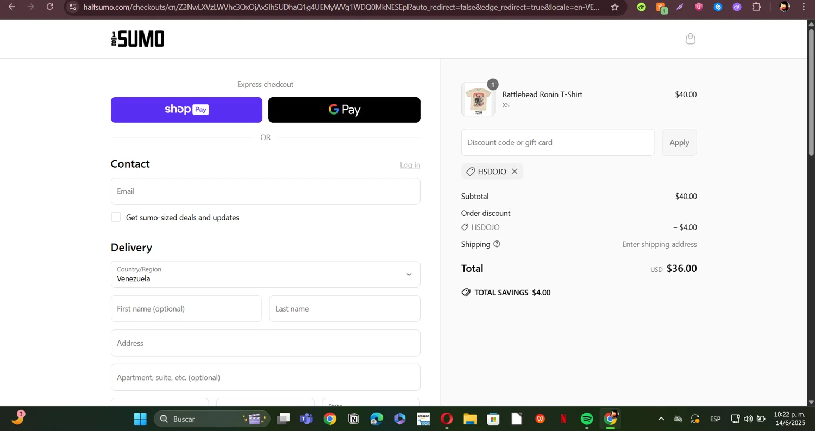Show shipping info help icon
Screen dimensions: 815x431
(497, 244)
